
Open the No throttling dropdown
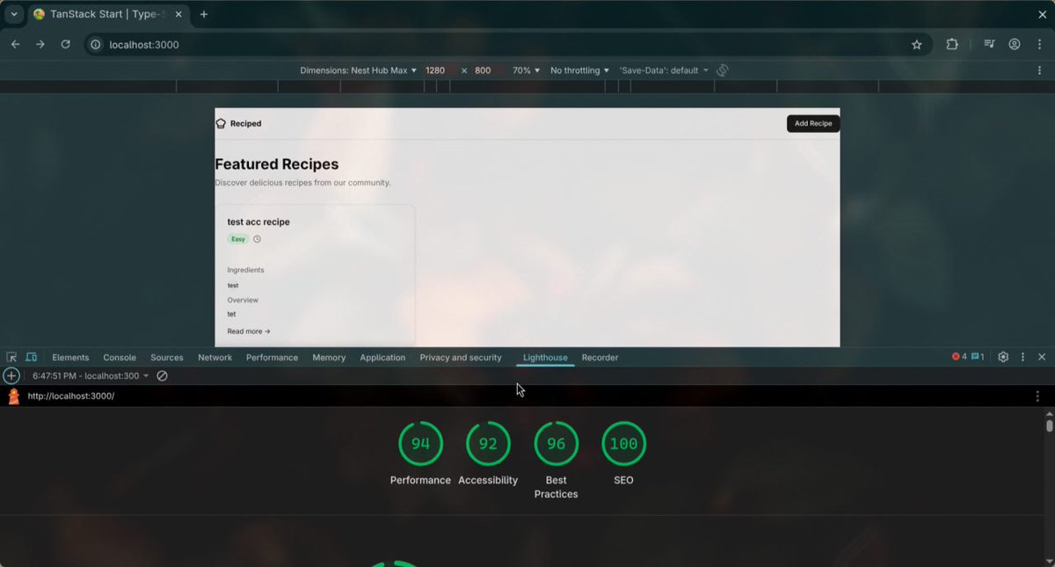click(579, 70)
